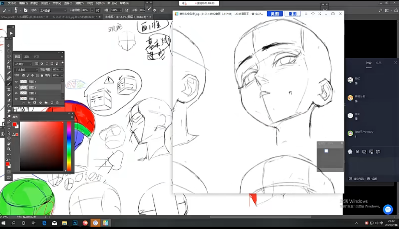Toggle visibility of layer 图层 6

coord(16,88)
